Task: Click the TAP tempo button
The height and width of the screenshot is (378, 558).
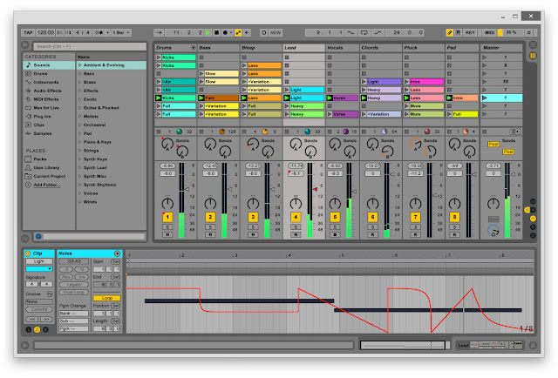Action: pos(28,33)
